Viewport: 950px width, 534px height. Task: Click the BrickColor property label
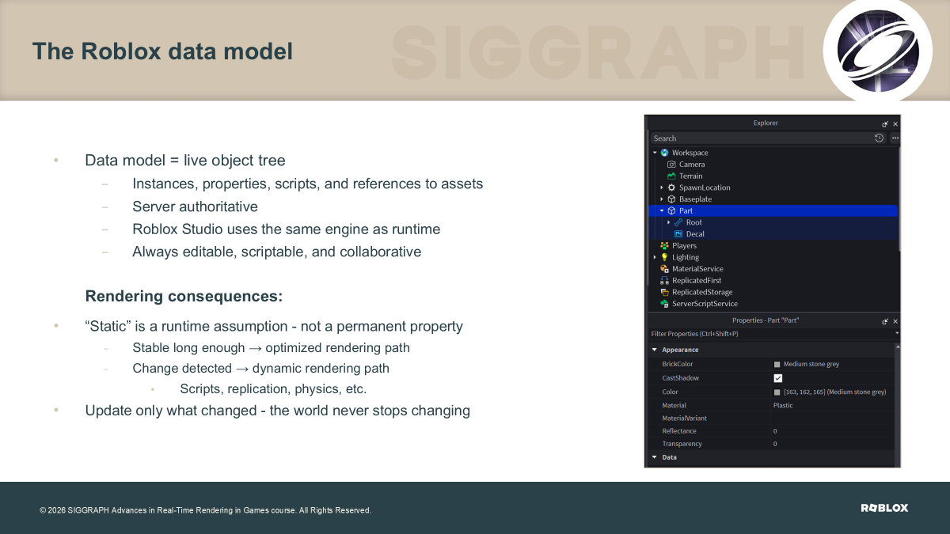(678, 365)
